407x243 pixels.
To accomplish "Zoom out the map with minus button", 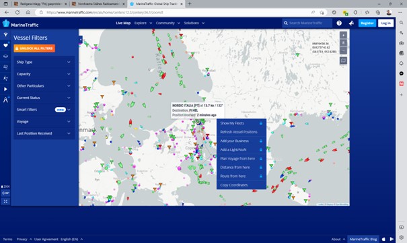I will pyautogui.click(x=343, y=50).
